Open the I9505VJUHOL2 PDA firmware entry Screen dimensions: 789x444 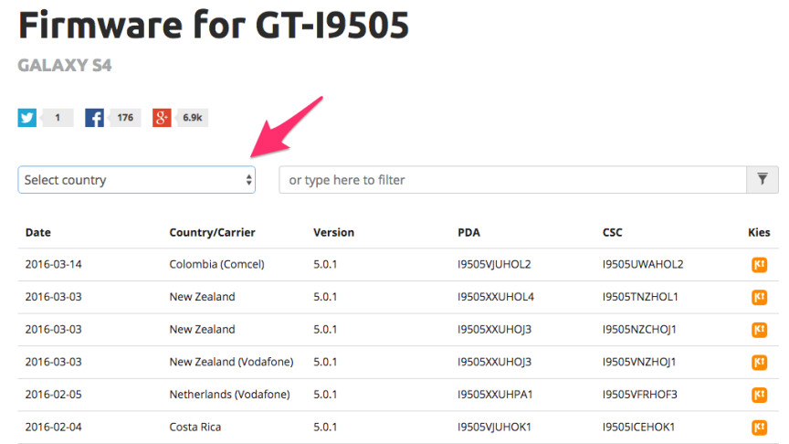(494, 265)
